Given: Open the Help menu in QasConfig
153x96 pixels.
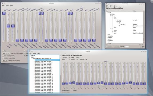Looking at the screenshot, I should click(x=115, y=6).
